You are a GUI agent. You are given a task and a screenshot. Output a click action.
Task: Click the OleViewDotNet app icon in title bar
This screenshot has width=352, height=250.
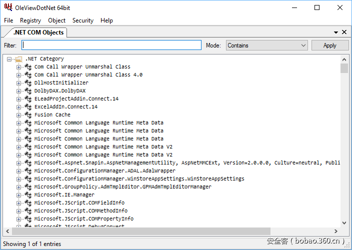click(x=7, y=7)
